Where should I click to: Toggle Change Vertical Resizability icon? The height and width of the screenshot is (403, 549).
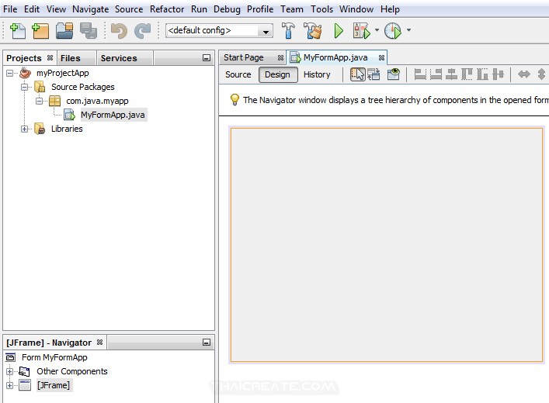(541, 74)
